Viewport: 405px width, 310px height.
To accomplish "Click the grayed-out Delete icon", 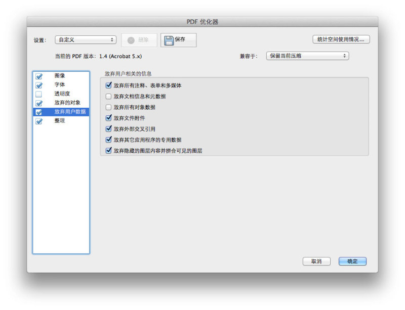I will pos(131,40).
